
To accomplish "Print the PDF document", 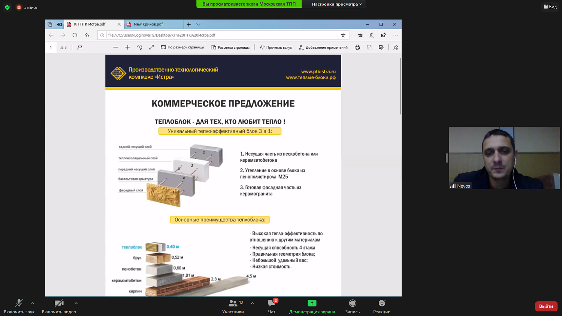I will coord(357,48).
